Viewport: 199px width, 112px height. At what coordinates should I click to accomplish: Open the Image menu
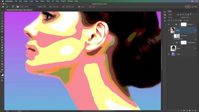(25, 1)
